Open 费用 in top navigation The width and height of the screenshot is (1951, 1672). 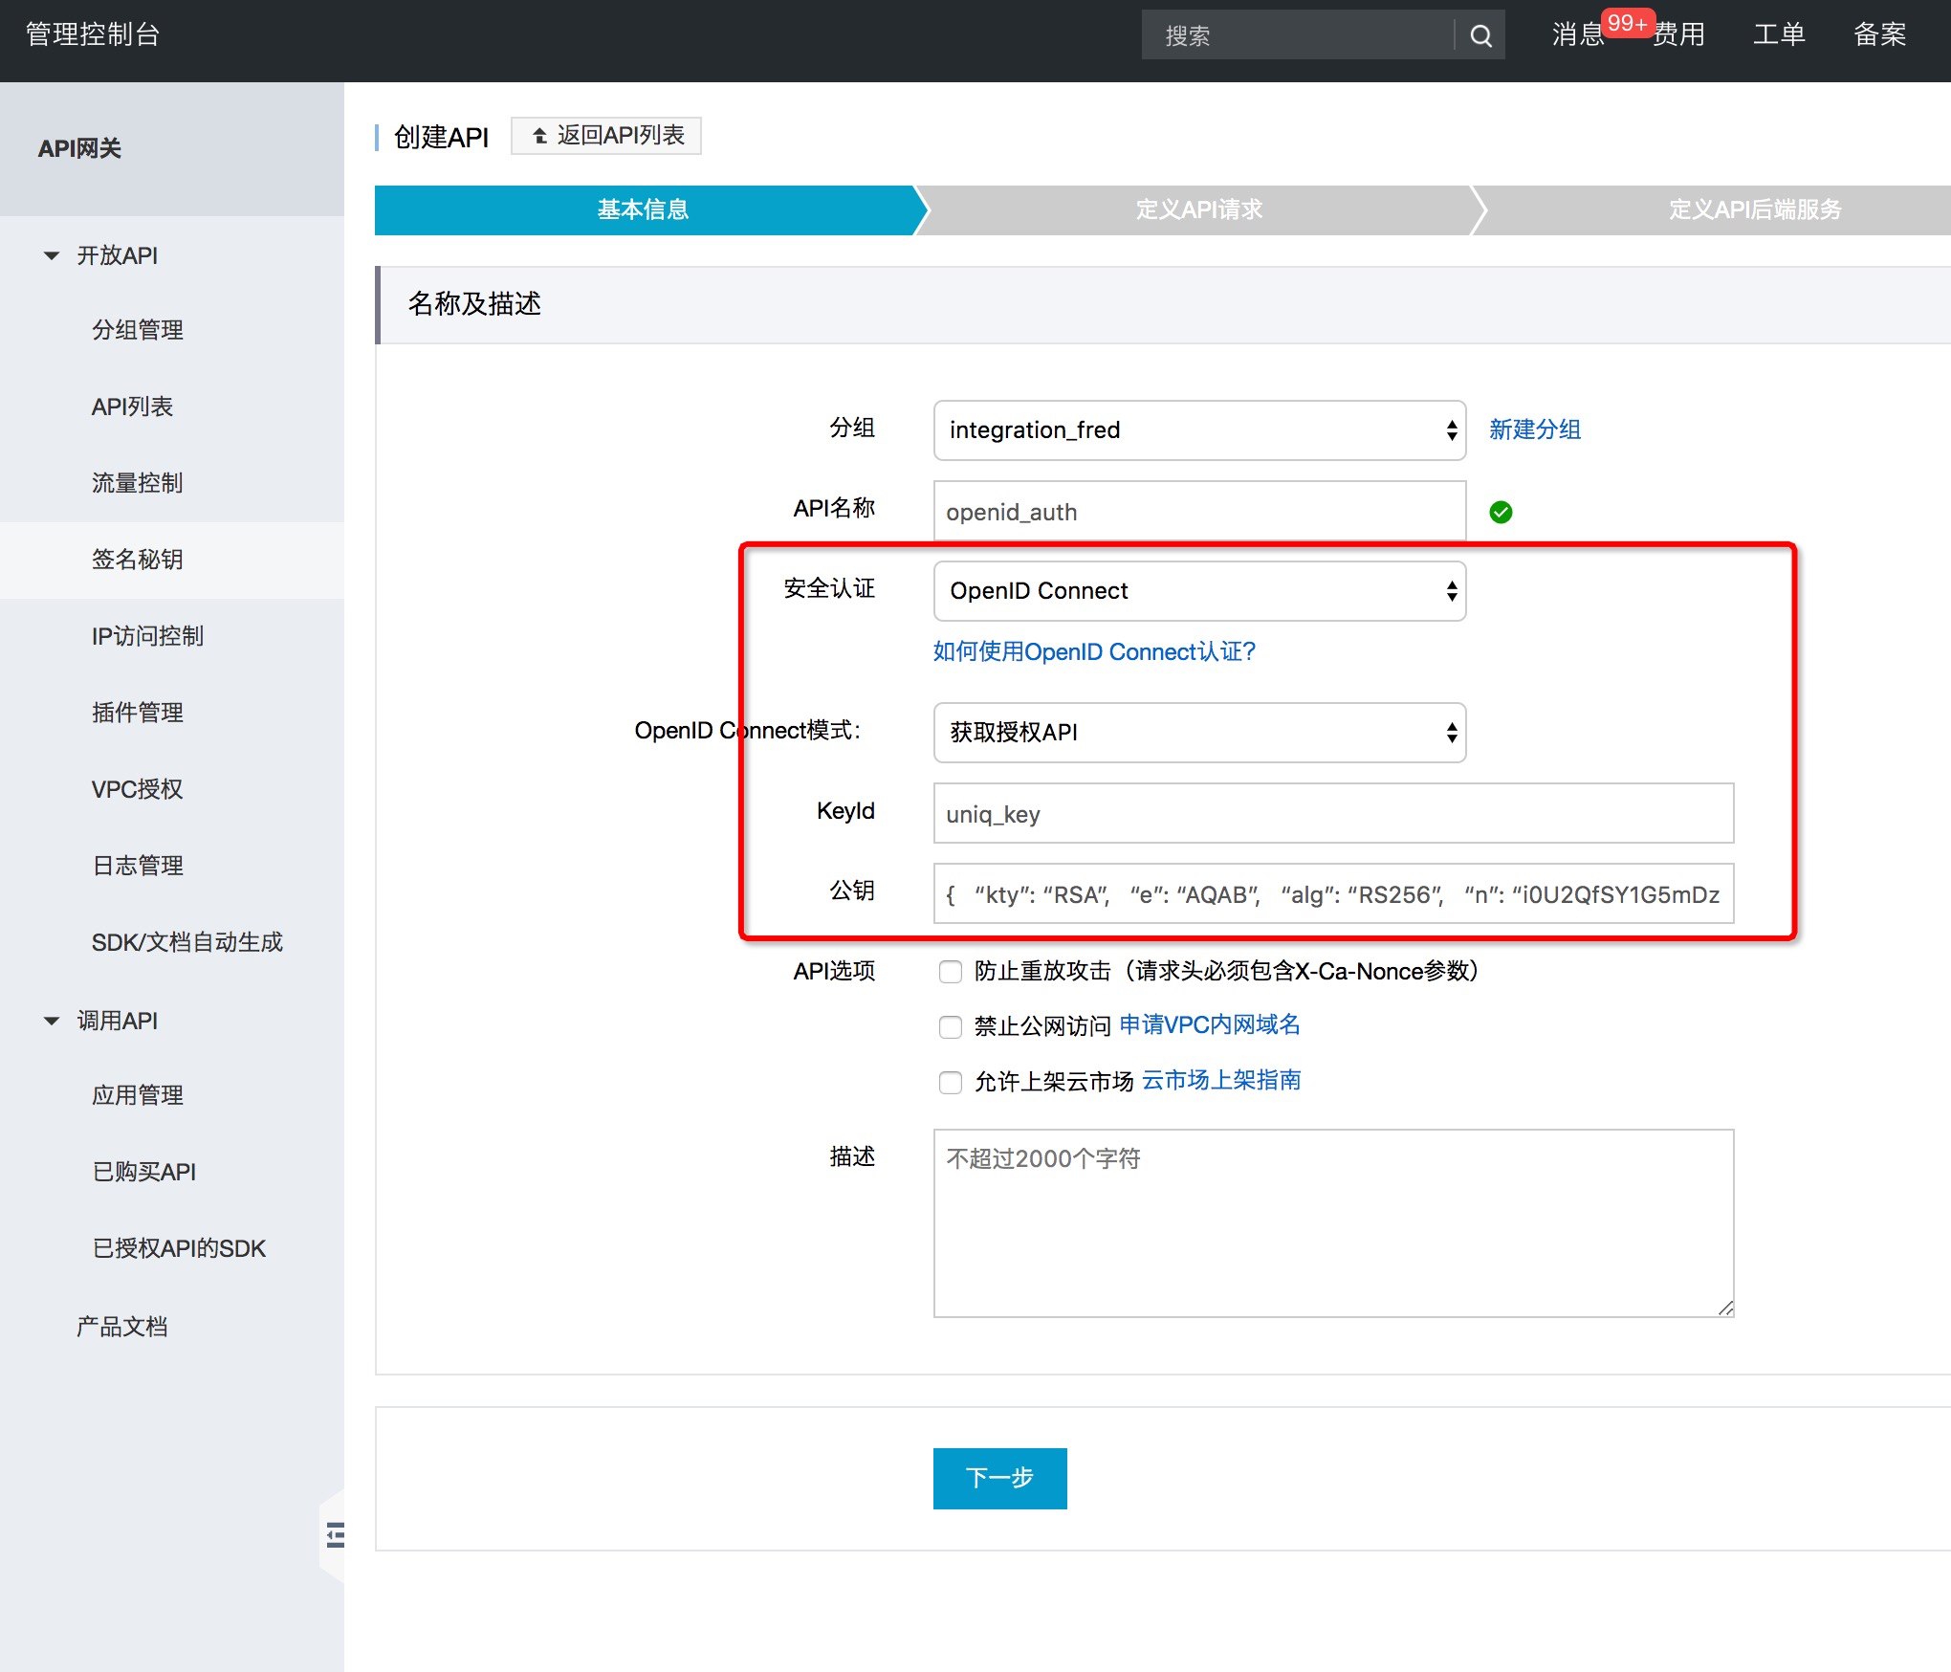[x=1678, y=34]
